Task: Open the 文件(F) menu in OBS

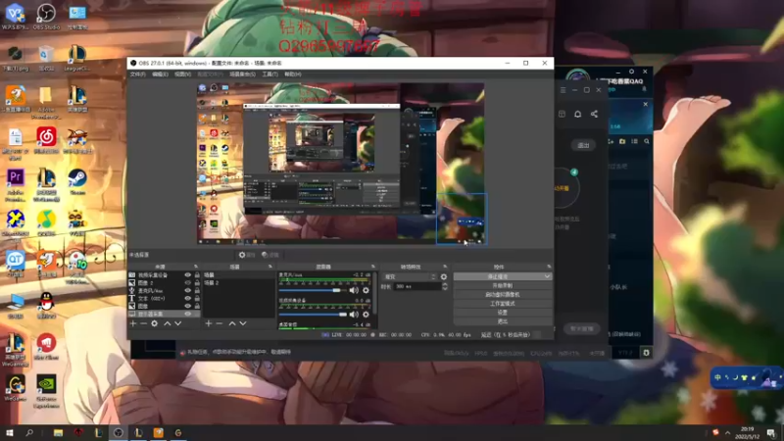Action: click(x=137, y=74)
